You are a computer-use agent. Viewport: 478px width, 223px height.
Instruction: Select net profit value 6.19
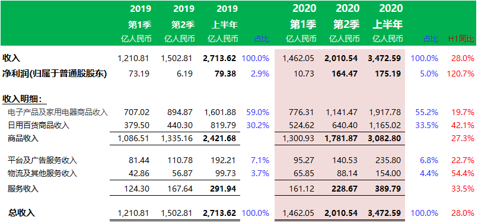[186, 74]
